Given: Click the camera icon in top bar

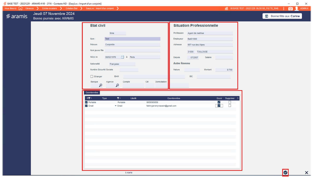Looking at the screenshot, I should point(290,8).
